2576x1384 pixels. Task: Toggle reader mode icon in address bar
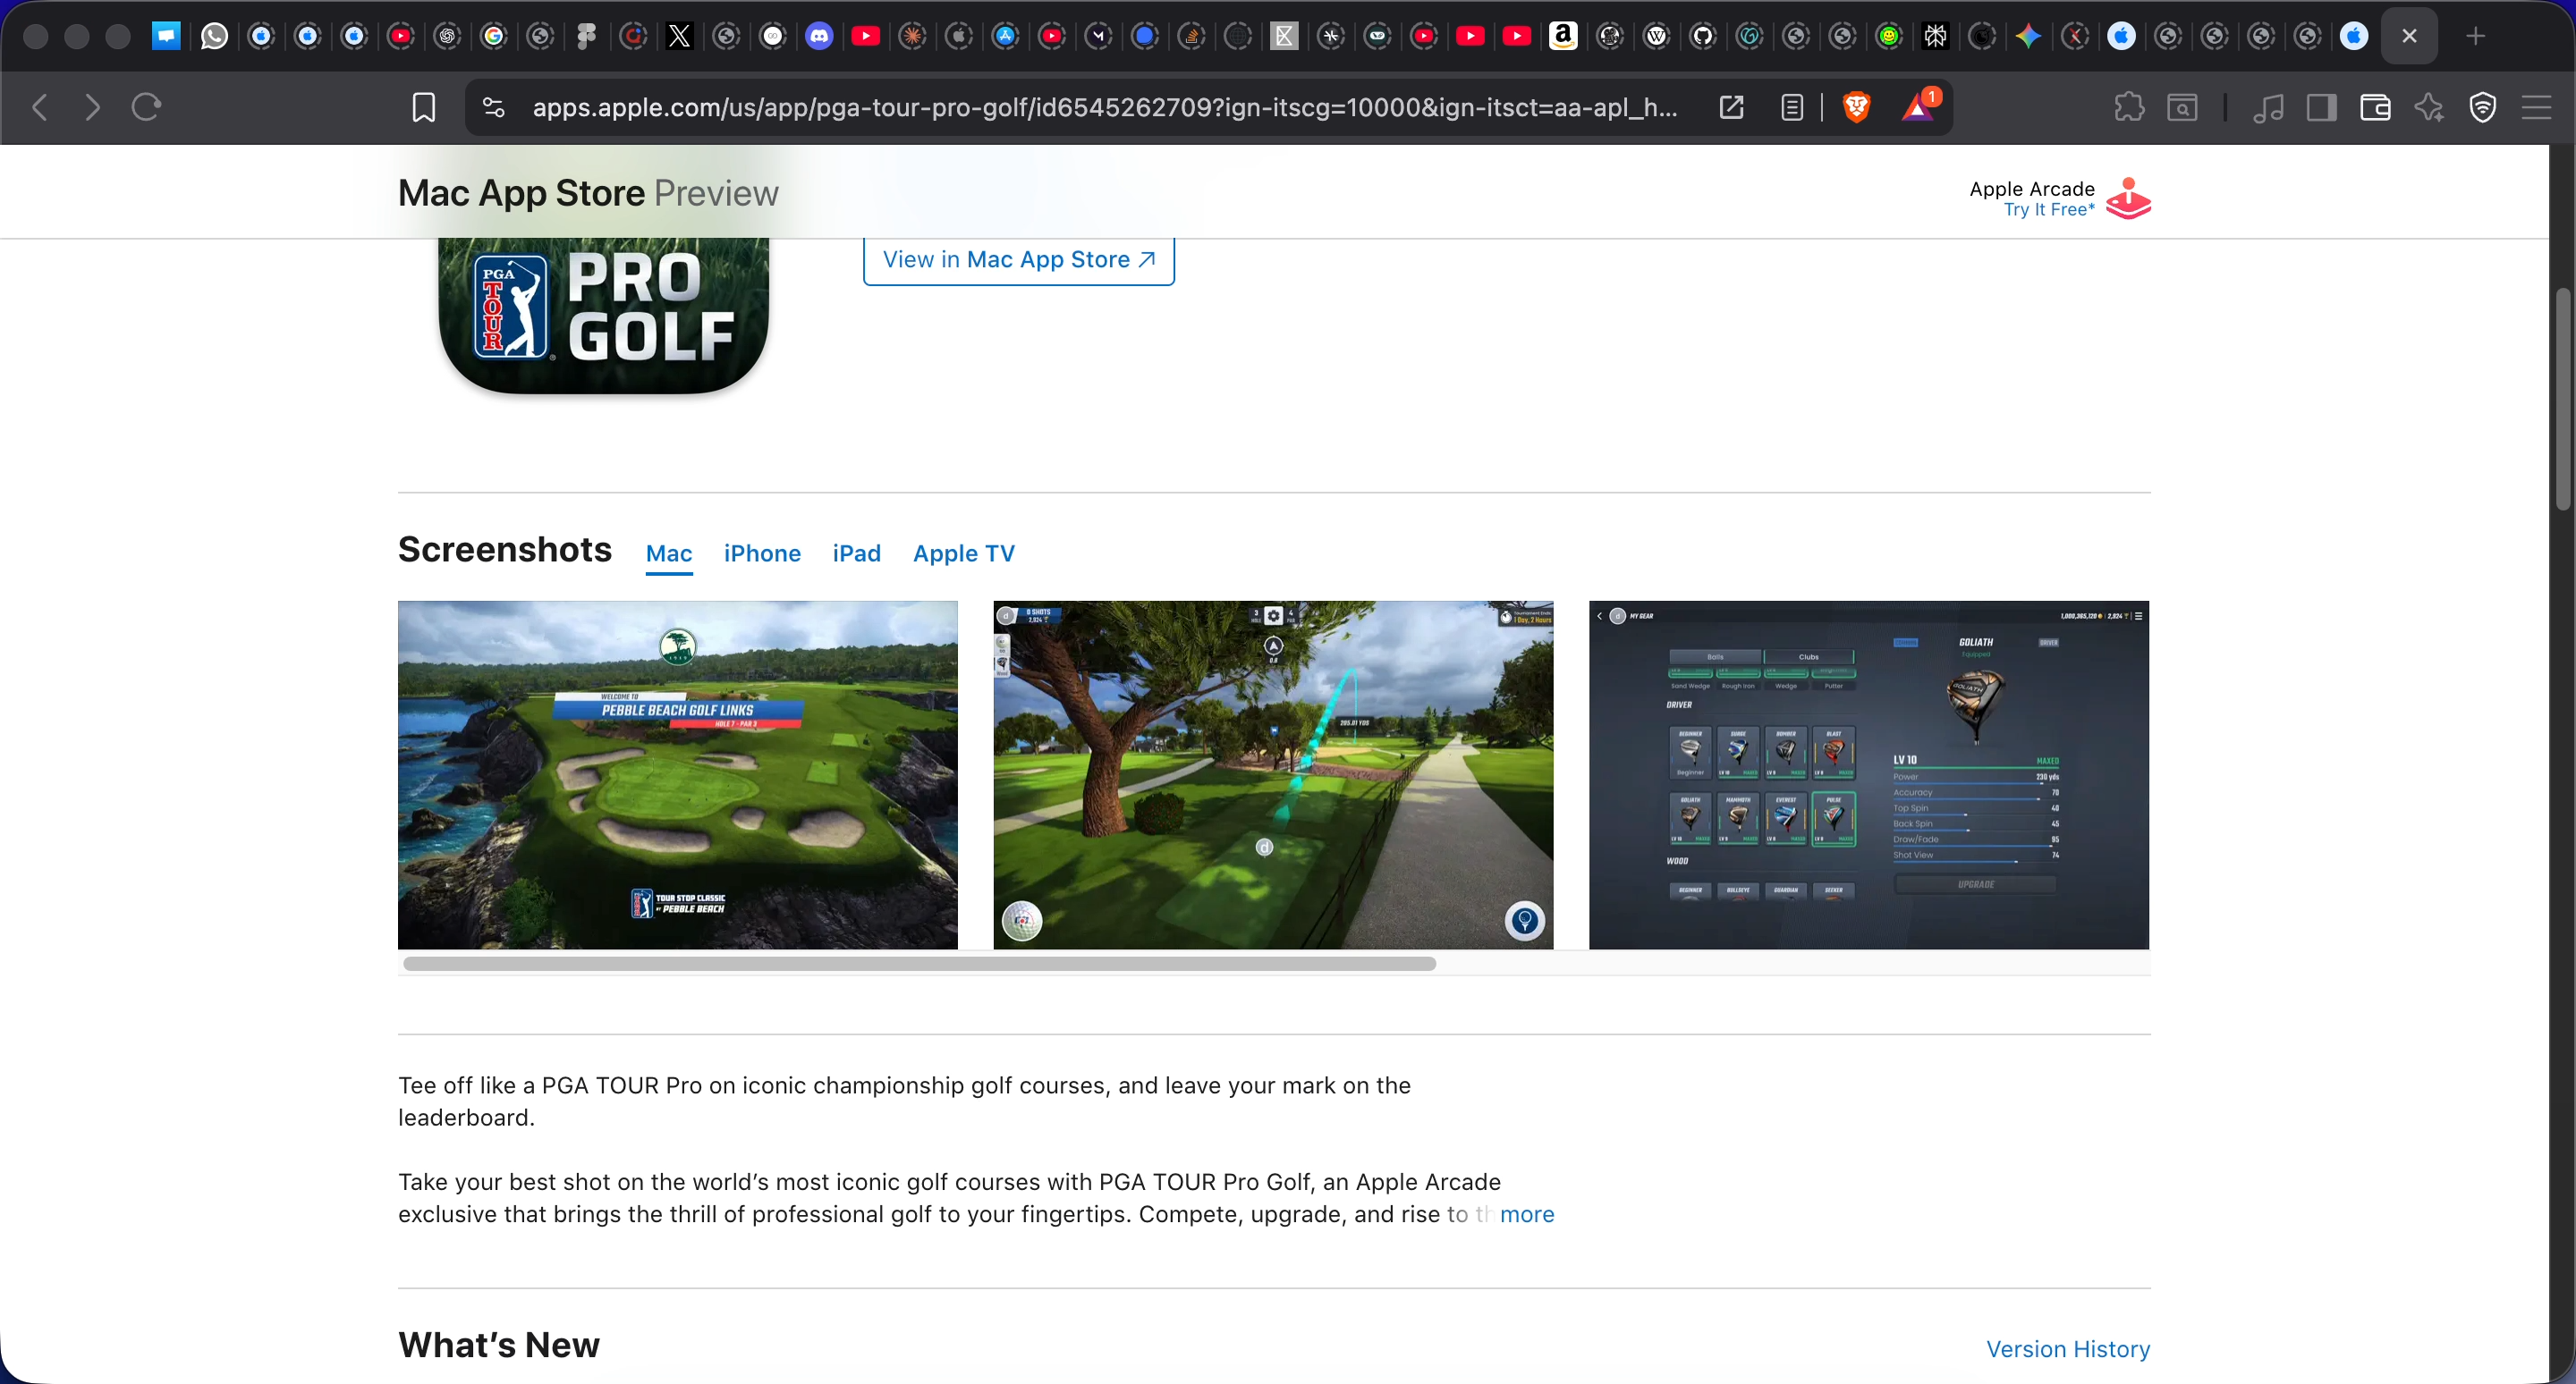(1792, 107)
